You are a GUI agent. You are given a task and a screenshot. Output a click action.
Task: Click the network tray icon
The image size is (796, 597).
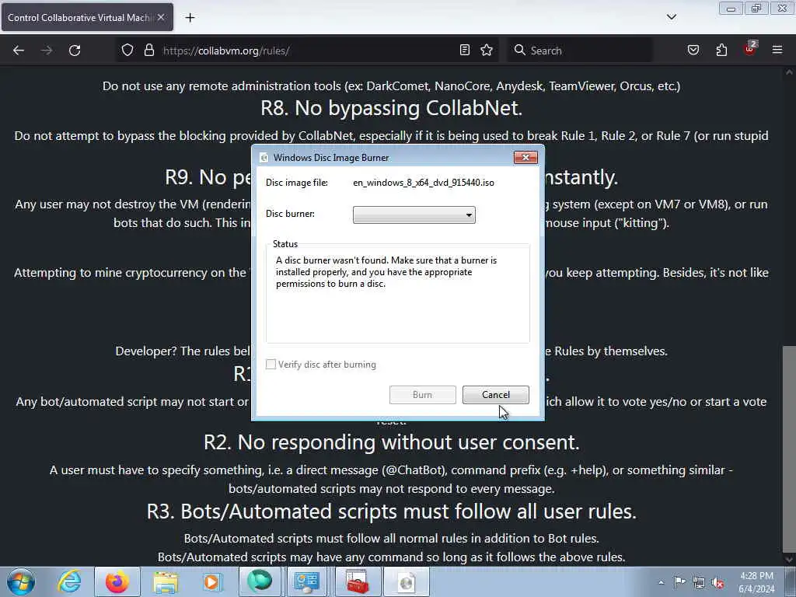699,582
